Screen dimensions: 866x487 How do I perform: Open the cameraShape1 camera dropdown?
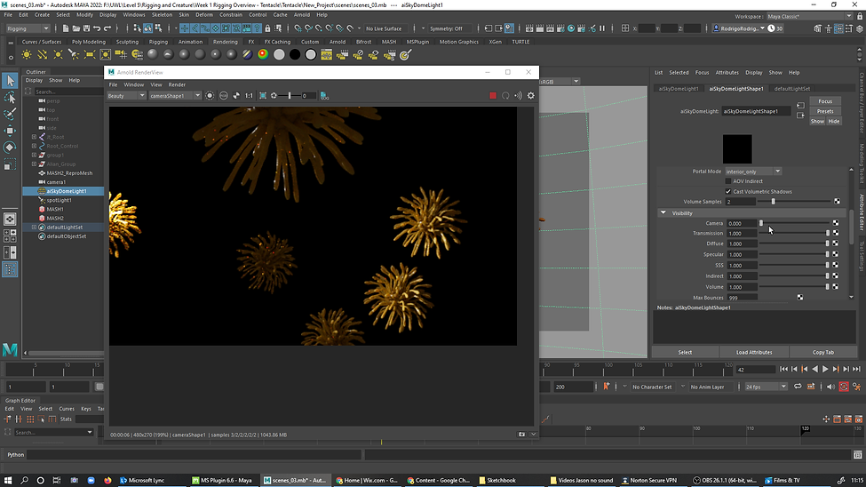(x=175, y=96)
